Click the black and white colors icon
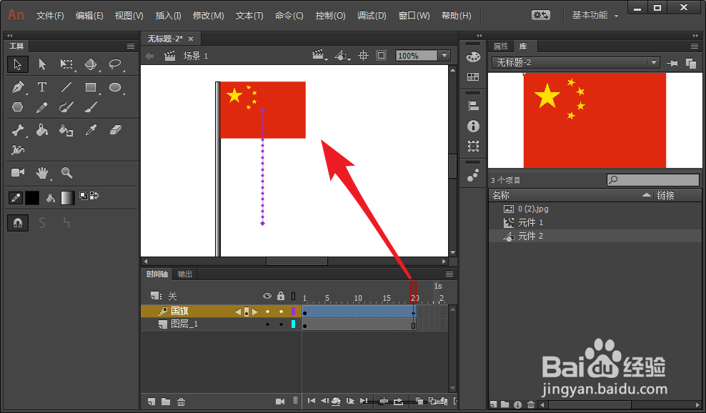Screen dimensions: 706x413 click(x=84, y=196)
